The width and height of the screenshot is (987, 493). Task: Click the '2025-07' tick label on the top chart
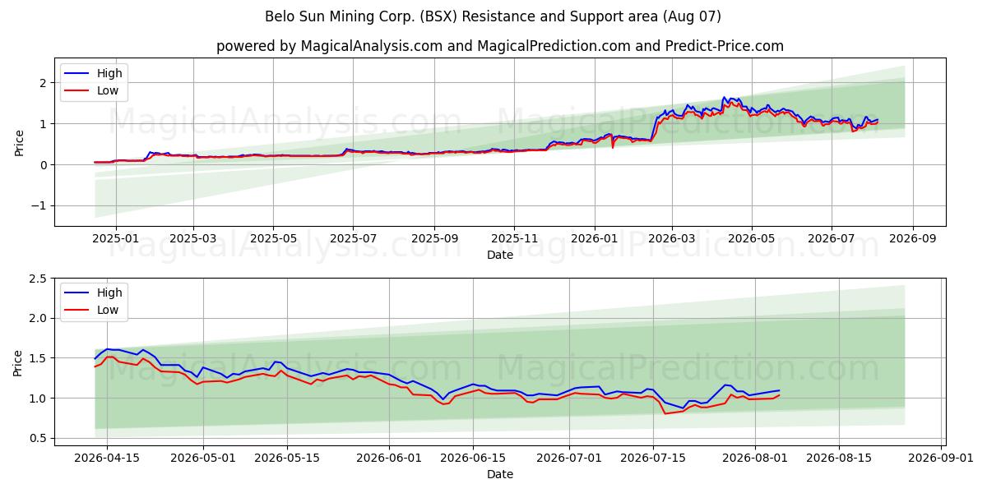(353, 238)
